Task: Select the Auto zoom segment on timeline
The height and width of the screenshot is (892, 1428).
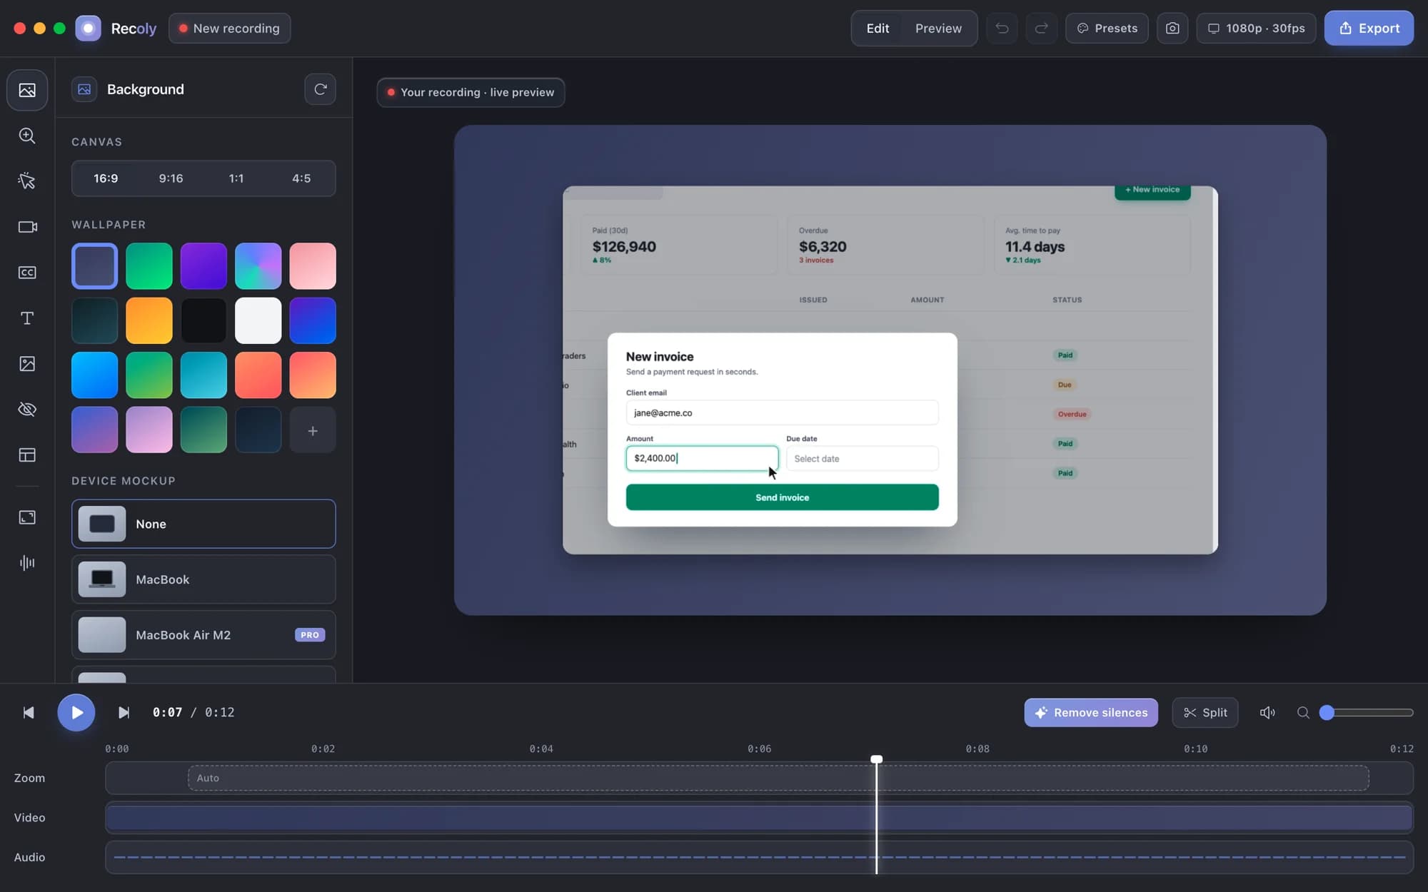Action: coord(778,779)
